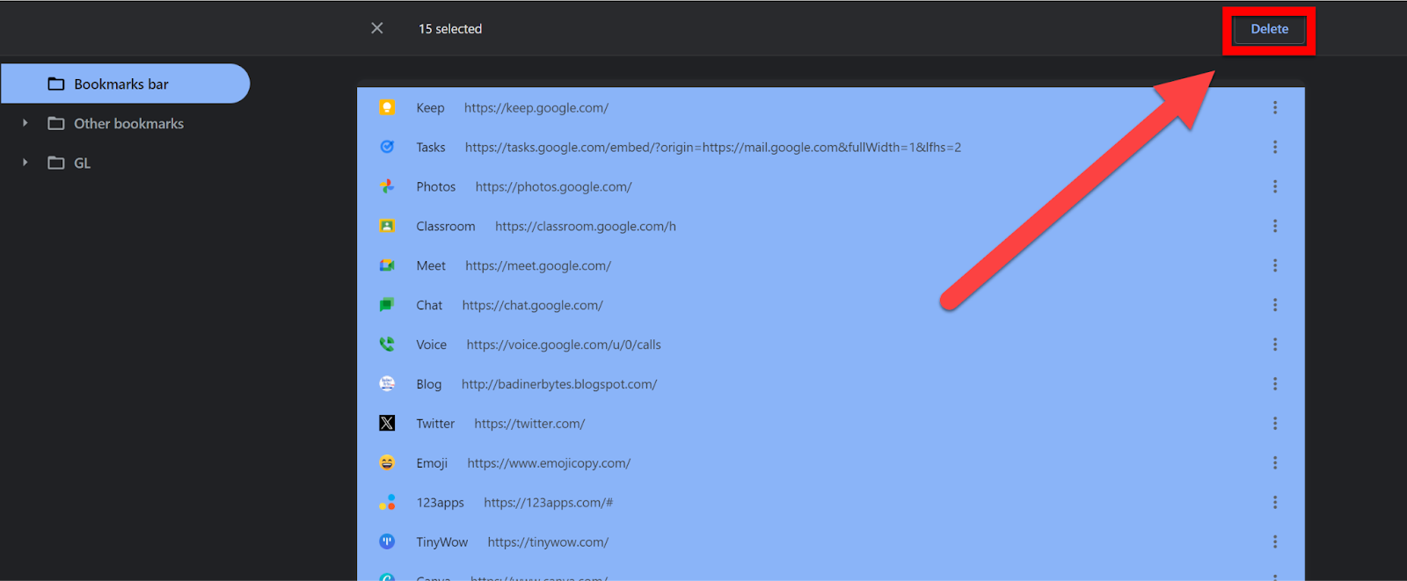This screenshot has width=1407, height=581.
Task: Open more actions for Keep bookmark
Action: [1275, 107]
